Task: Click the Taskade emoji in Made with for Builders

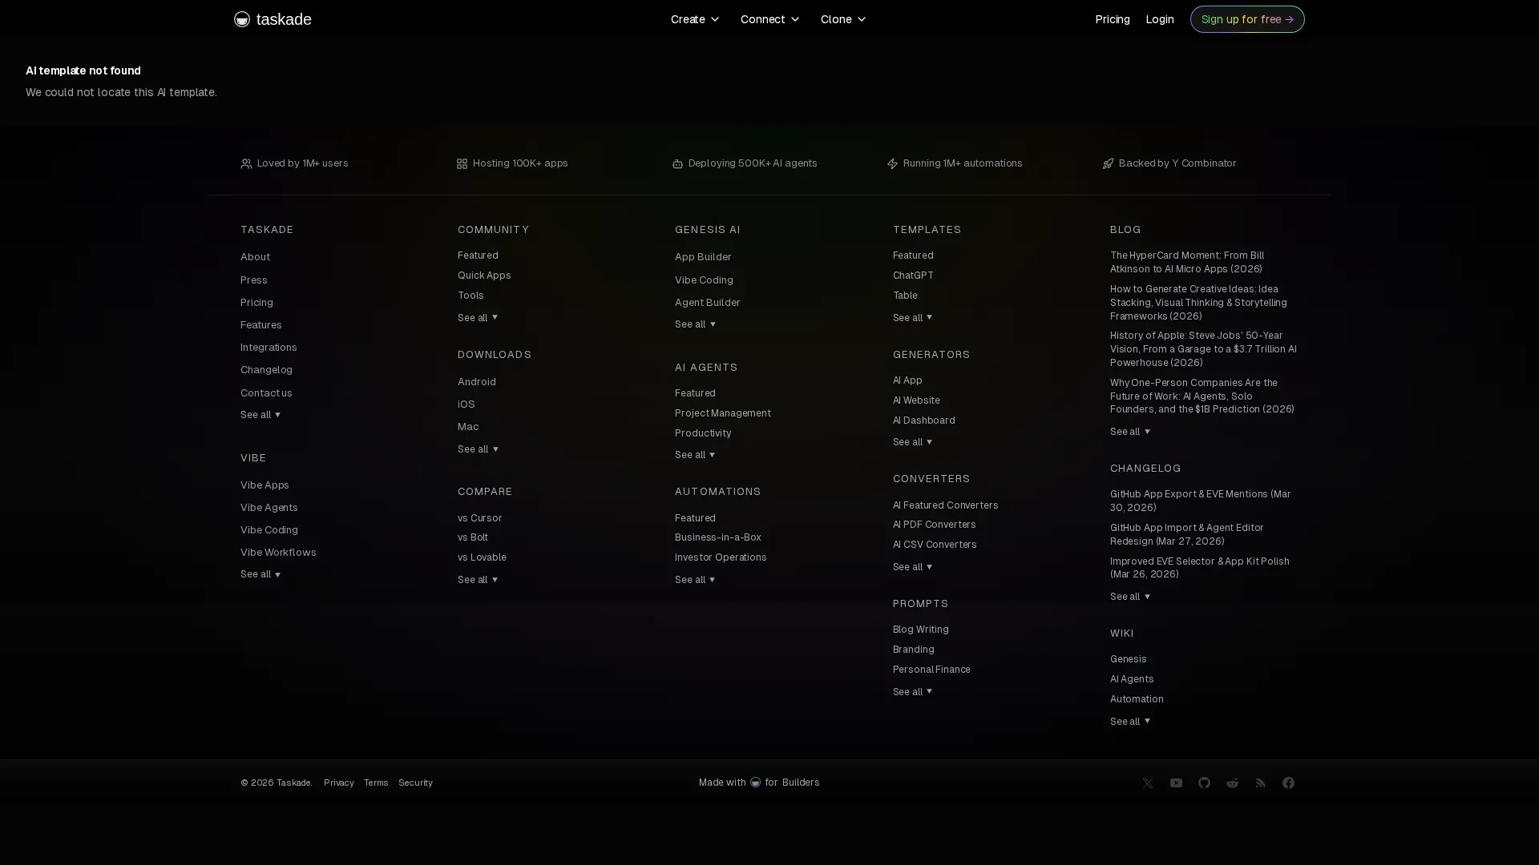Action: [x=754, y=783]
